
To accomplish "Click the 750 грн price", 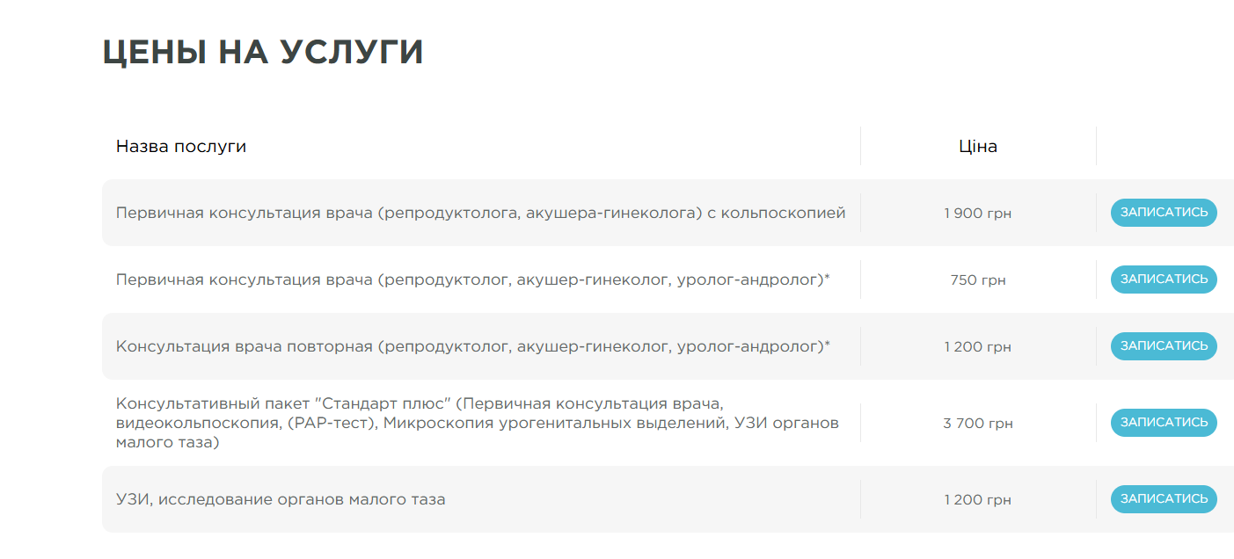I will click(977, 280).
